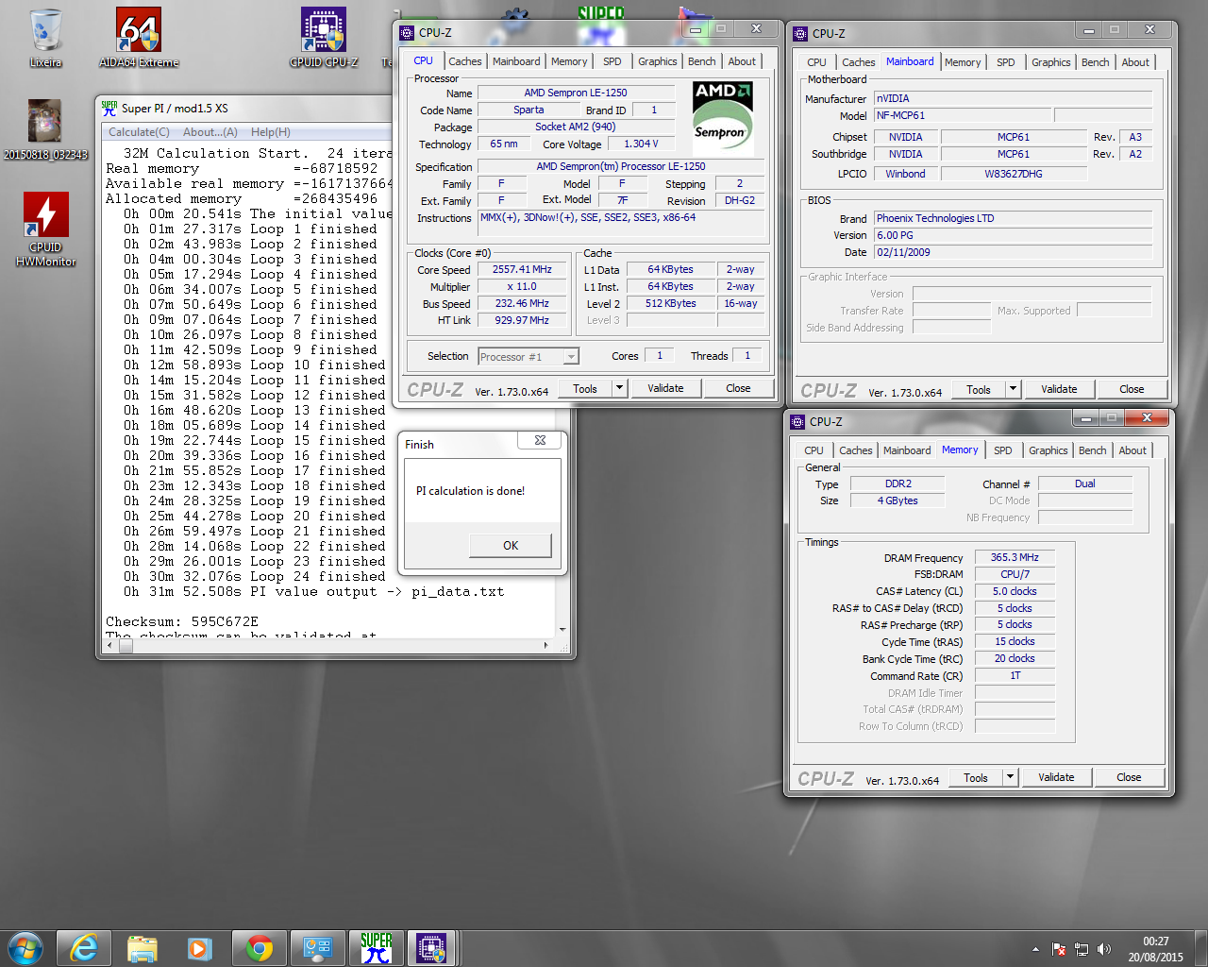The height and width of the screenshot is (967, 1208).
Task: Open the Processor #1 selection dropdown
Action: tap(528, 356)
